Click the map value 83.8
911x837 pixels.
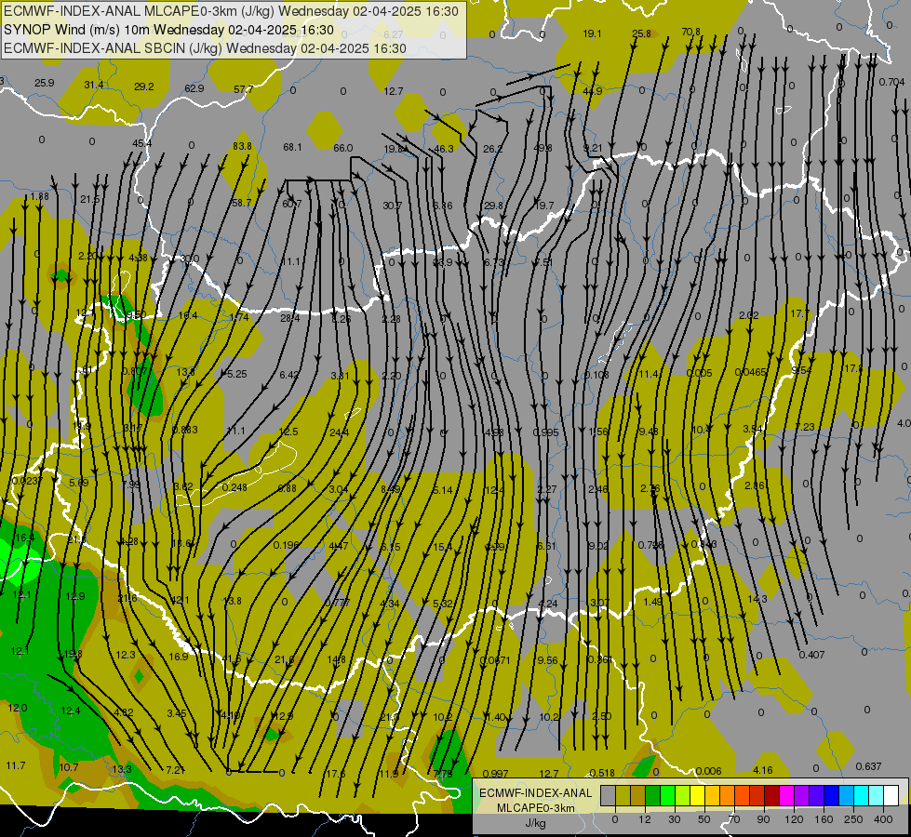point(242,146)
